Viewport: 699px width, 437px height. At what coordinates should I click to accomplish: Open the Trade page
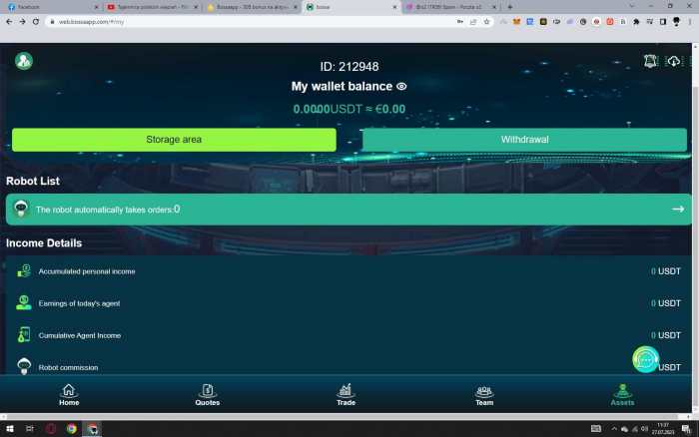346,394
